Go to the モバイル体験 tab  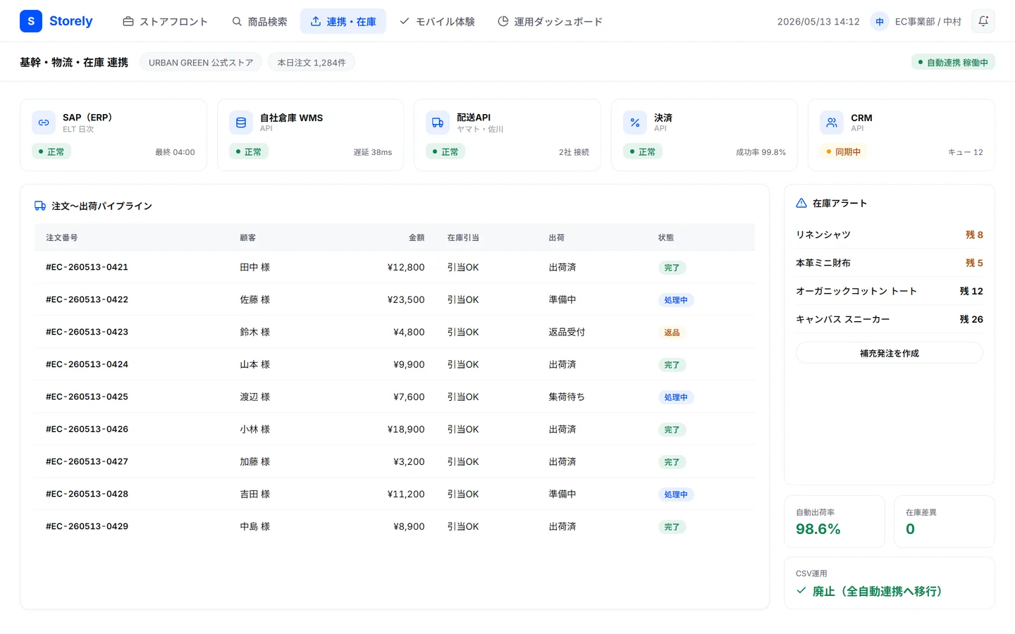point(437,21)
